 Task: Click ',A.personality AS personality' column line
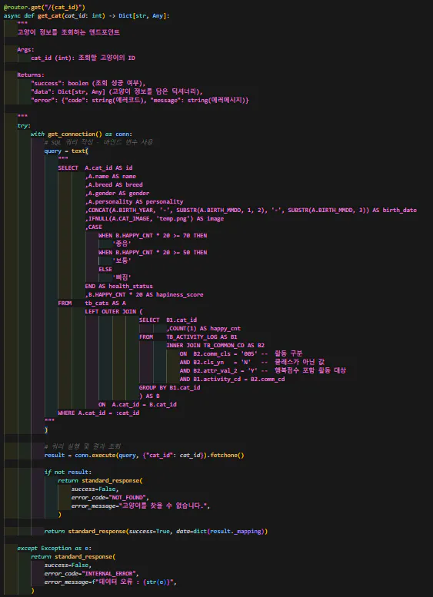(x=134, y=202)
